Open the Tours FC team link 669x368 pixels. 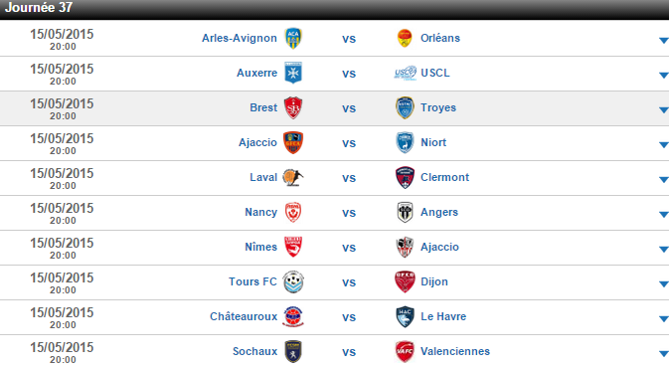click(252, 281)
